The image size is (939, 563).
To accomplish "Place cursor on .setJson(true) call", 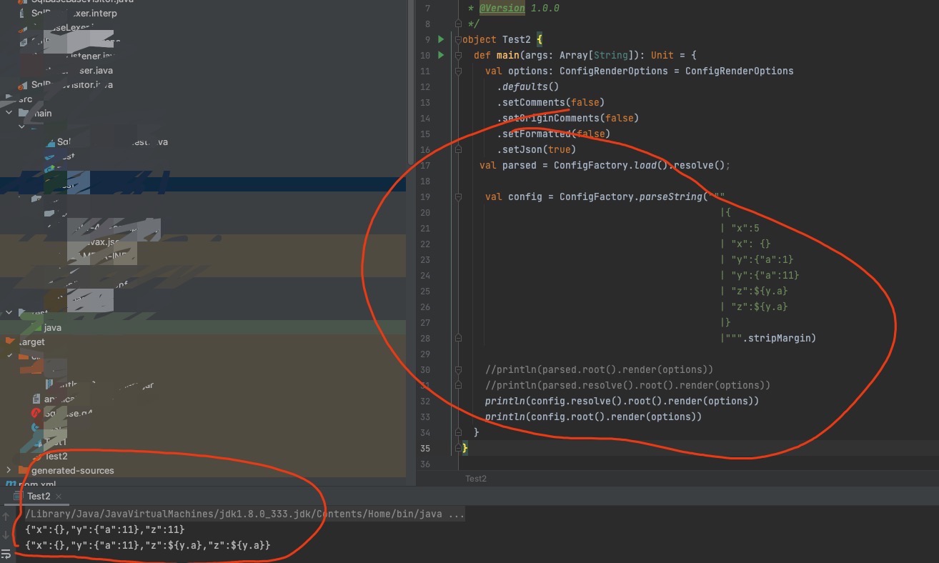I will (536, 149).
